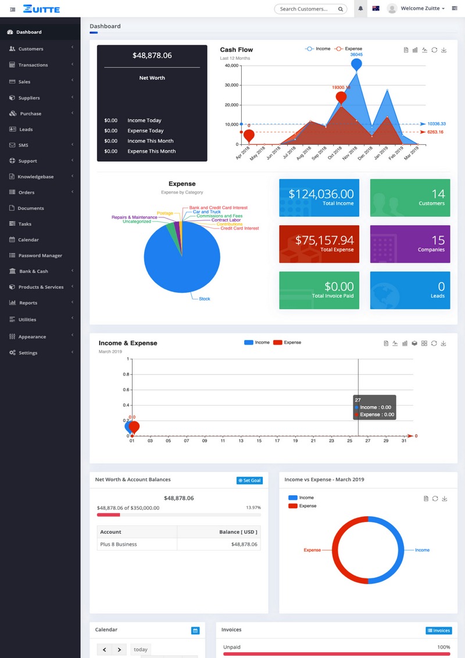Screen dimensions: 465x658
Task: Click the Invoices button in Invoices panel
Action: [438, 631]
